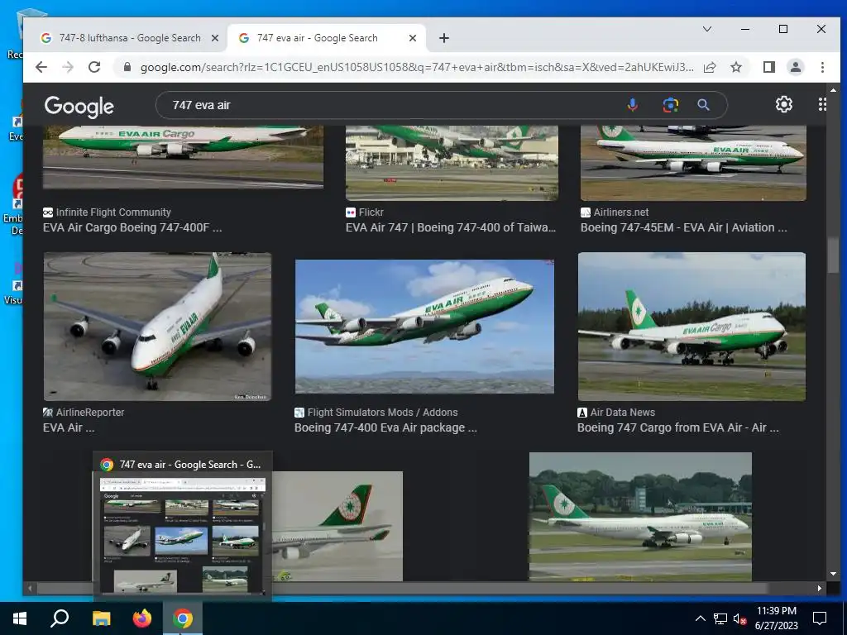
Task: Start a voice search with microphone
Action: (x=632, y=105)
